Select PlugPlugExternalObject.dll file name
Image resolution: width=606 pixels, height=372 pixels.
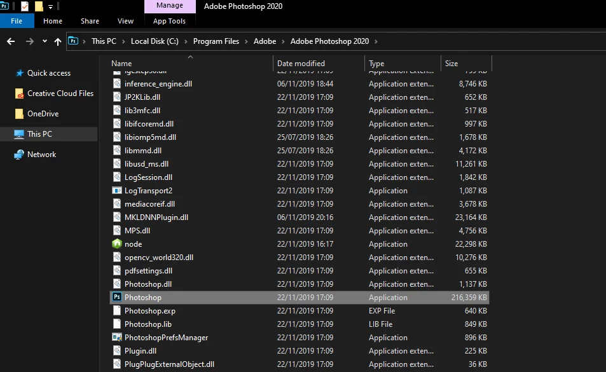(169, 364)
